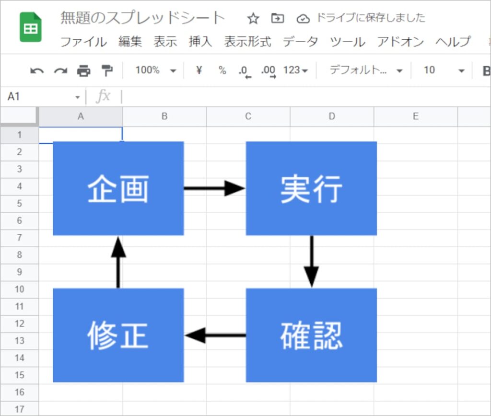Image resolution: width=491 pixels, height=416 pixels.
Task: Open the ファイル menu
Action: coord(83,42)
